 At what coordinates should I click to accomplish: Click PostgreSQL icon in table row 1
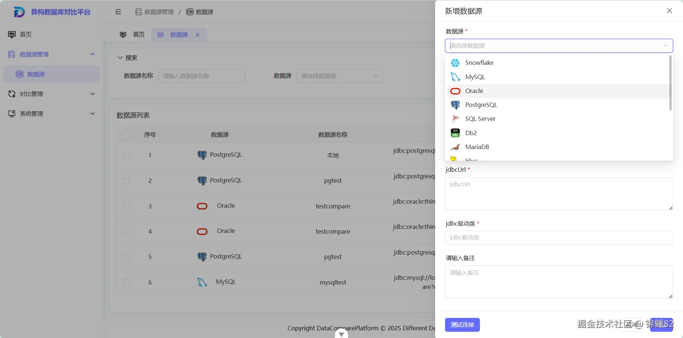202,155
